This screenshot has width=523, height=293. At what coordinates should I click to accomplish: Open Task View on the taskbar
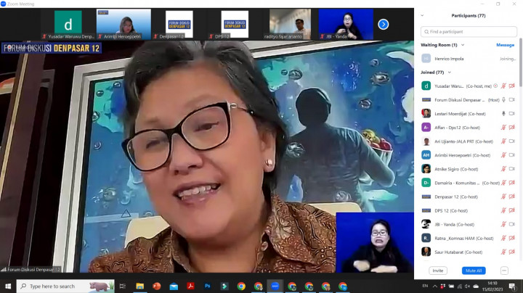[x=123, y=286]
